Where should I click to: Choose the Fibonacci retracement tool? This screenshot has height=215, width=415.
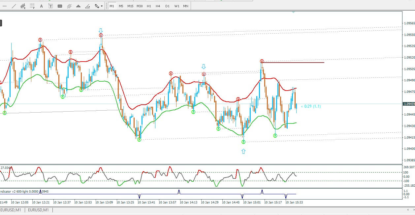[32, 6]
